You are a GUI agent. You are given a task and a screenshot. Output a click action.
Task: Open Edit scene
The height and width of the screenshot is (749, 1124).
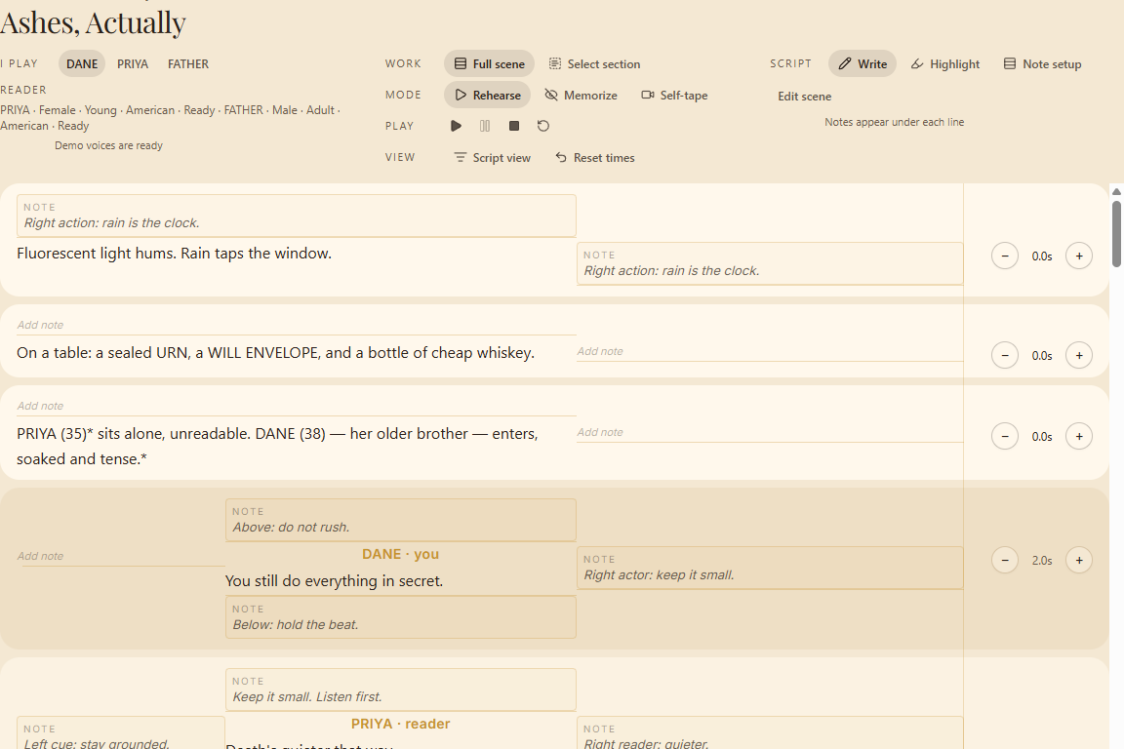804,96
